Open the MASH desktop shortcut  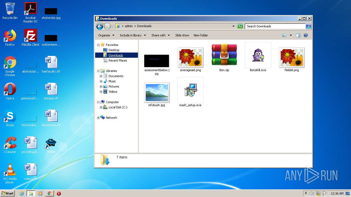51,145
